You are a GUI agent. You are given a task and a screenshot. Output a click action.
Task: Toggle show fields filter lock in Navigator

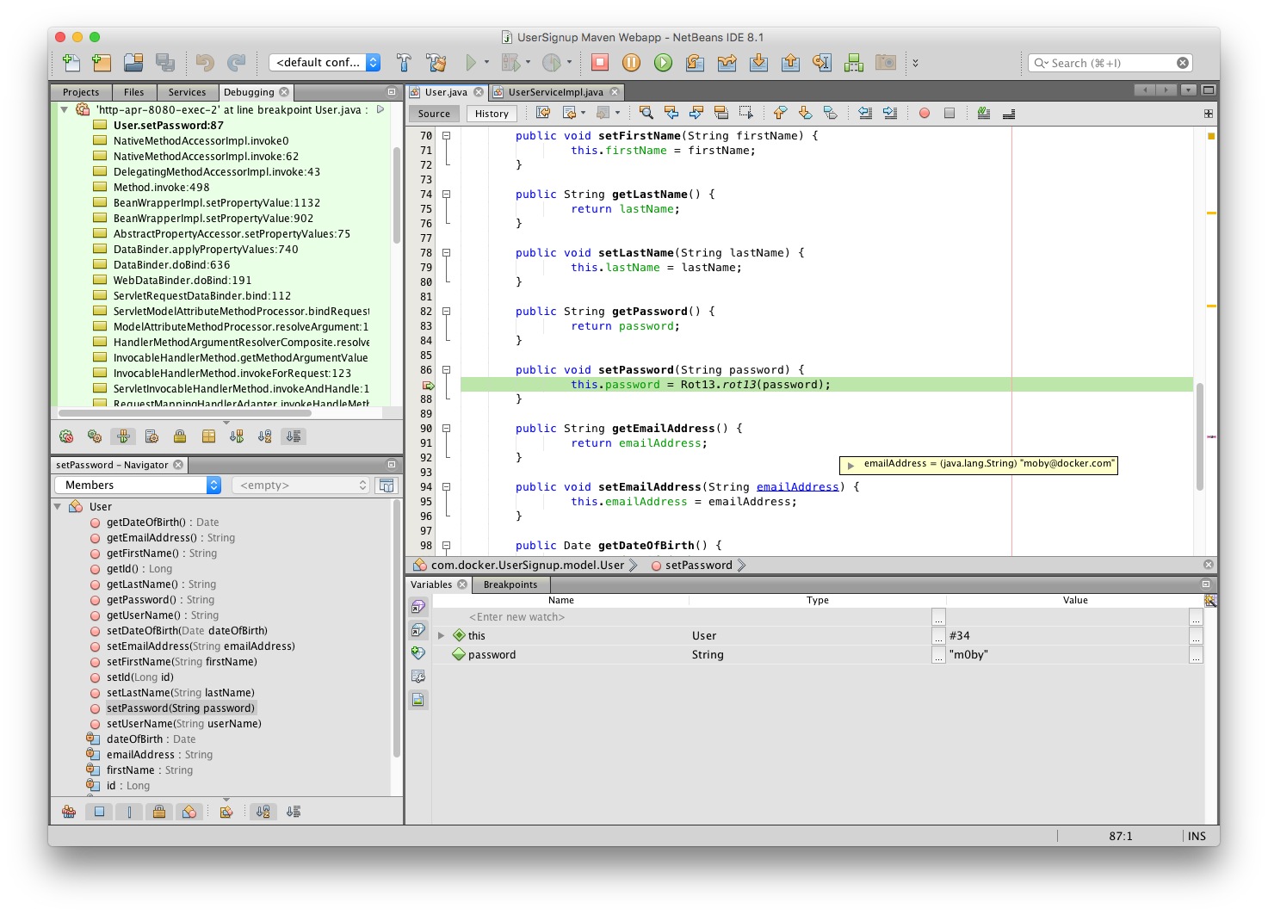[x=159, y=812]
